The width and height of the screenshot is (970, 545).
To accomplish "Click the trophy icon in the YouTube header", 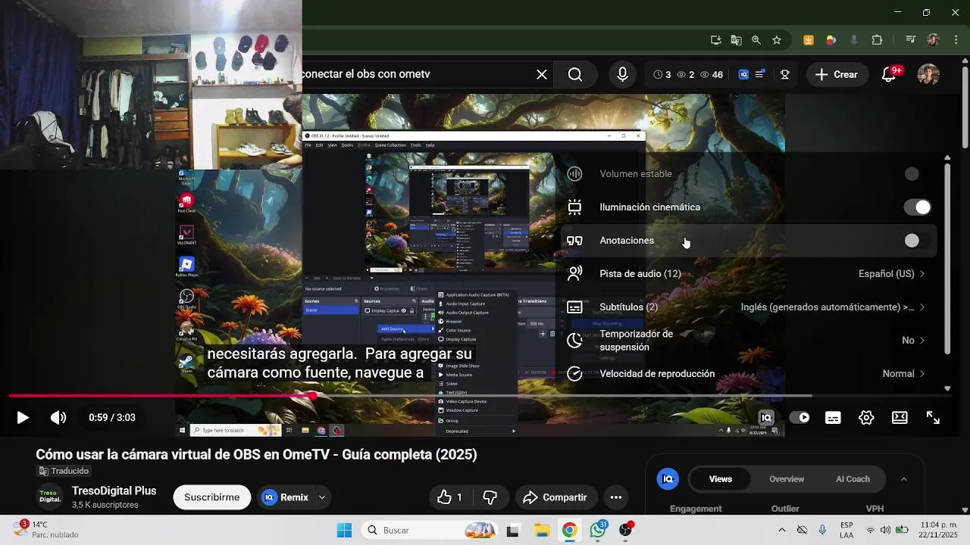I will [x=785, y=74].
